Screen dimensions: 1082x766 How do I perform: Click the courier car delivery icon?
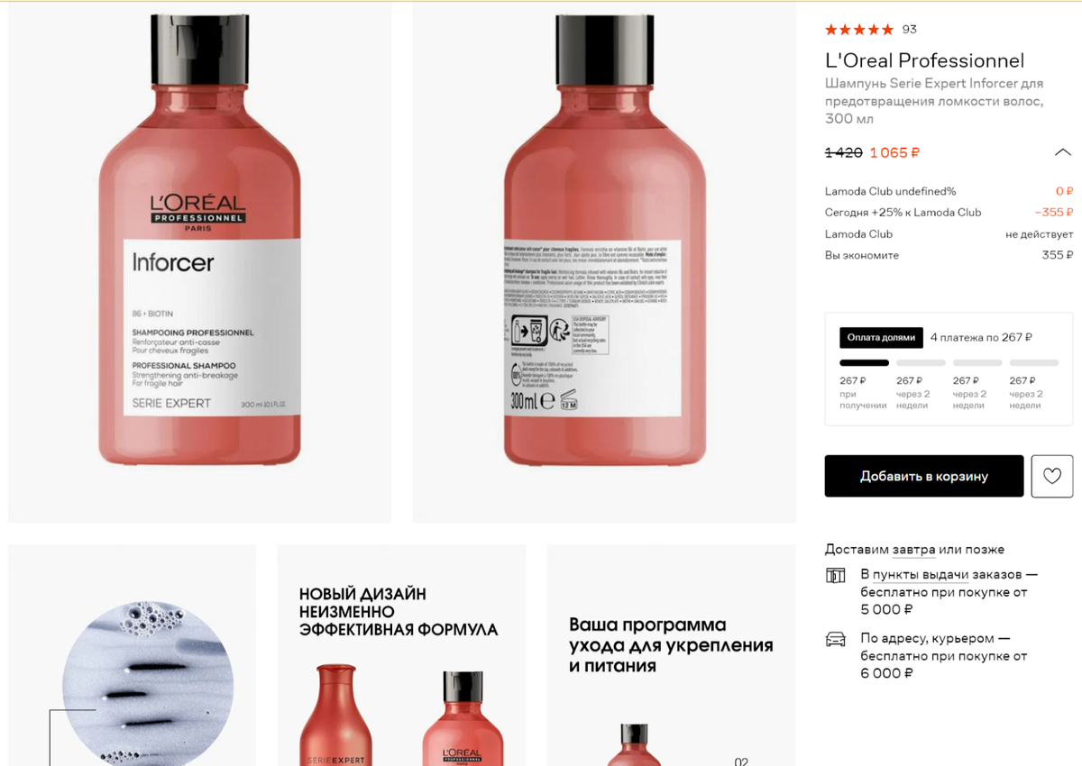(836, 639)
